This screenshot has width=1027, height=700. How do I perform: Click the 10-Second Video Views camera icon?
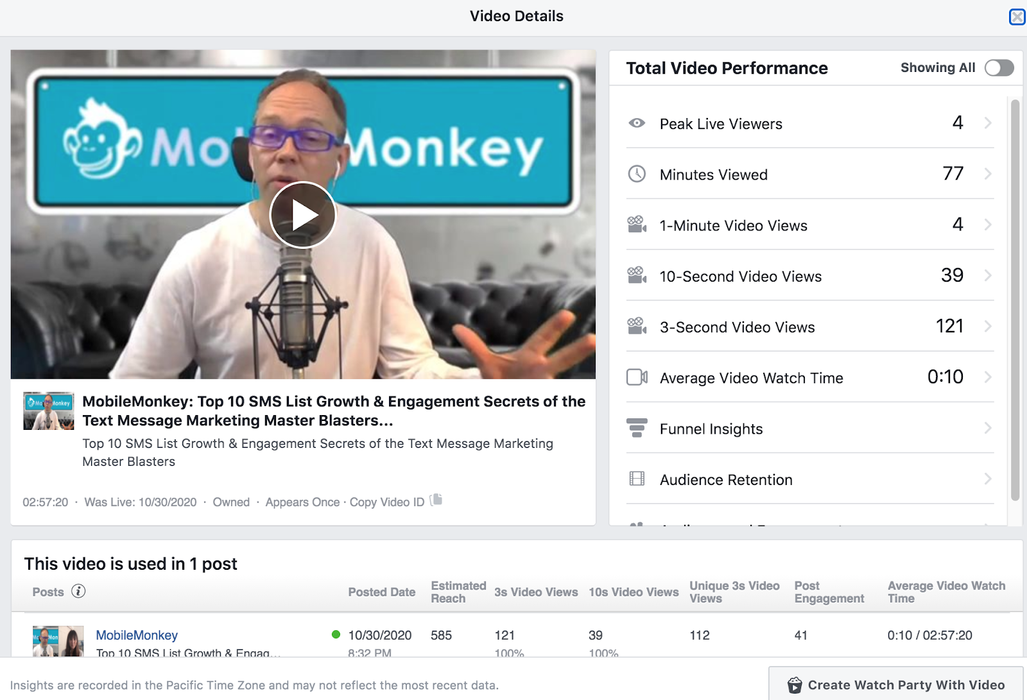point(637,275)
